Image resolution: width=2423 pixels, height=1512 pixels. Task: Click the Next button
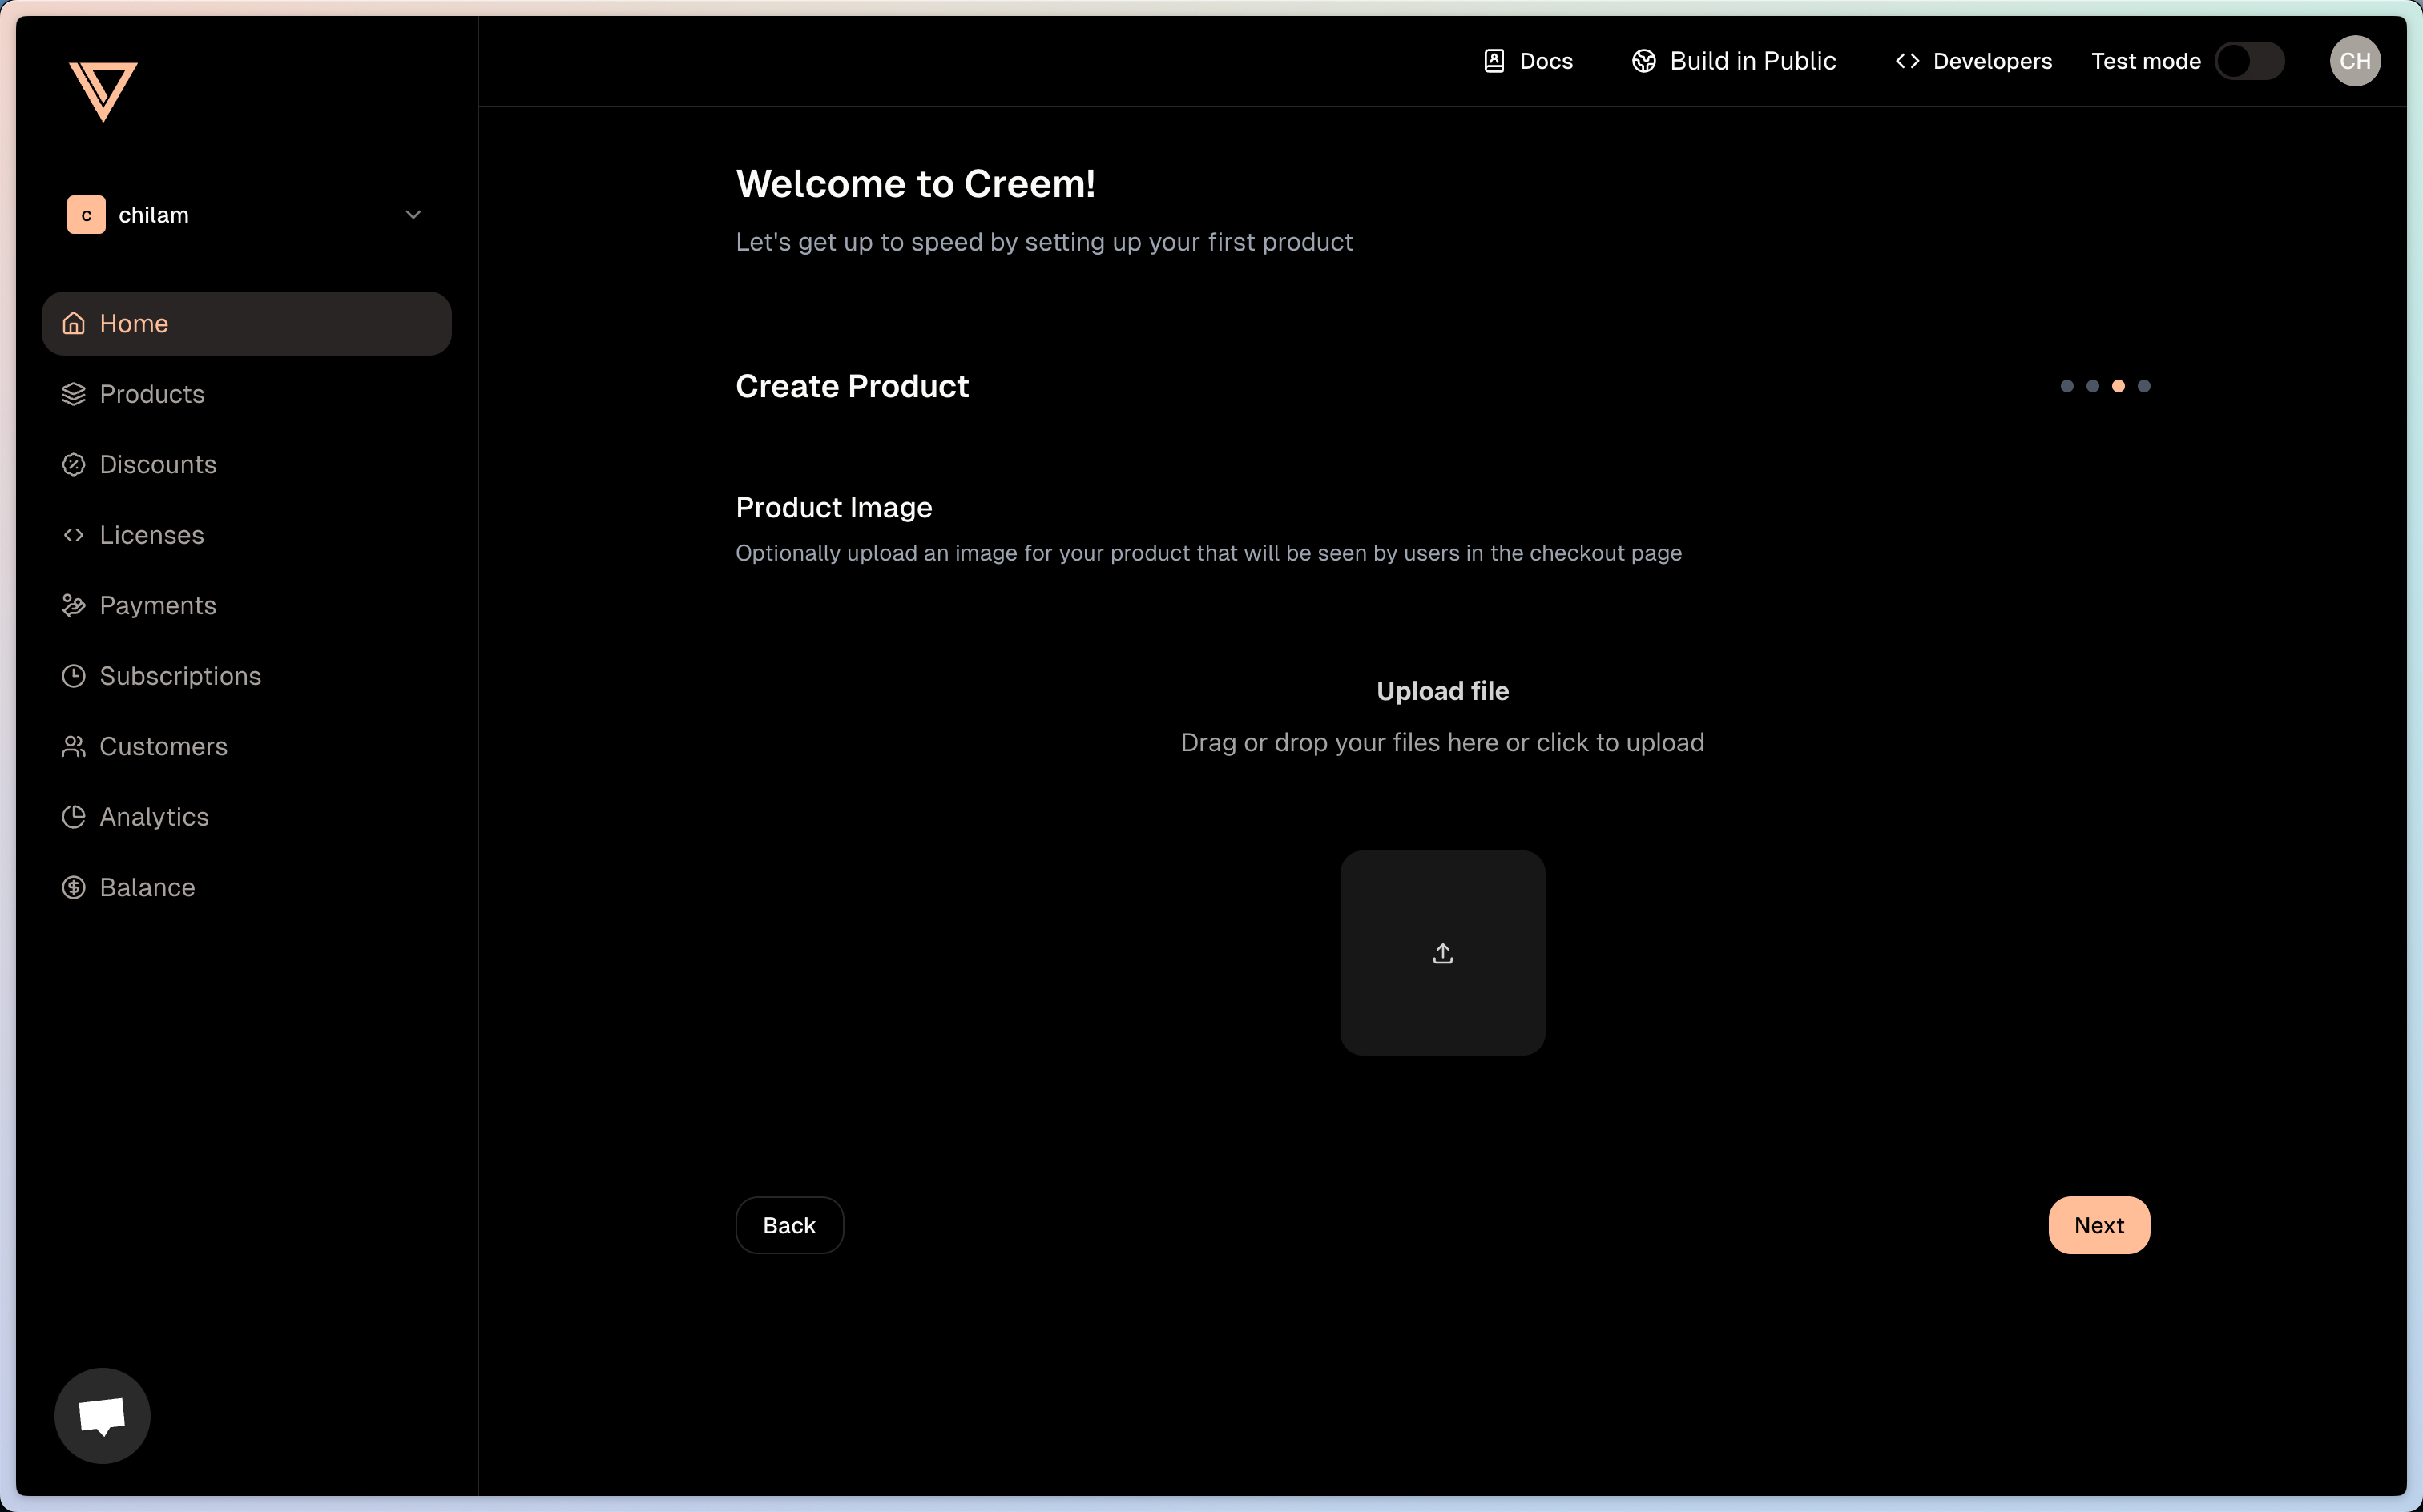pos(2098,1225)
